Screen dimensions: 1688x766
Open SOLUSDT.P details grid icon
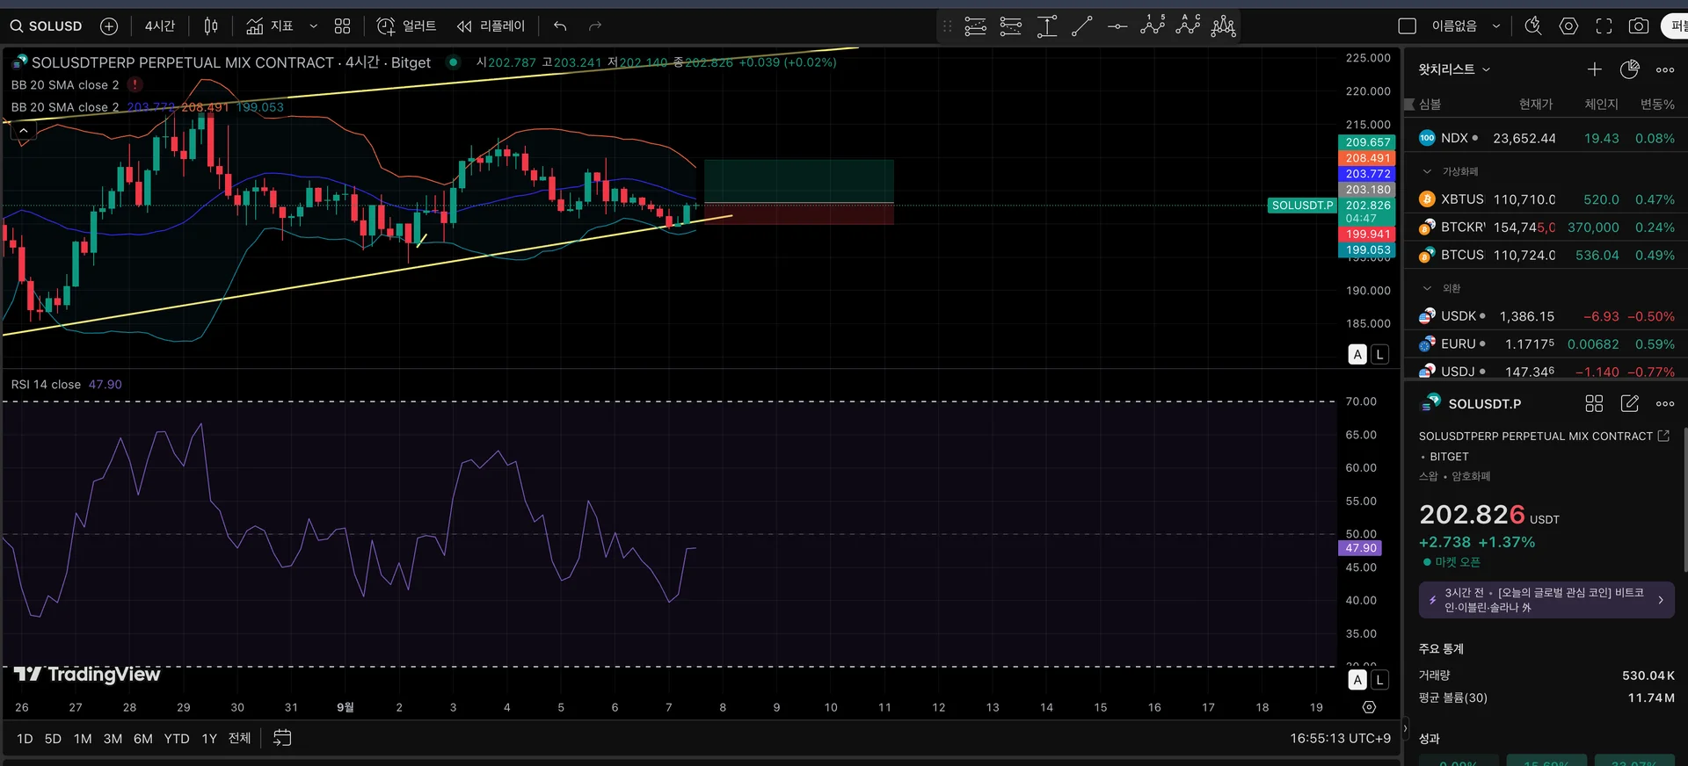1594,403
